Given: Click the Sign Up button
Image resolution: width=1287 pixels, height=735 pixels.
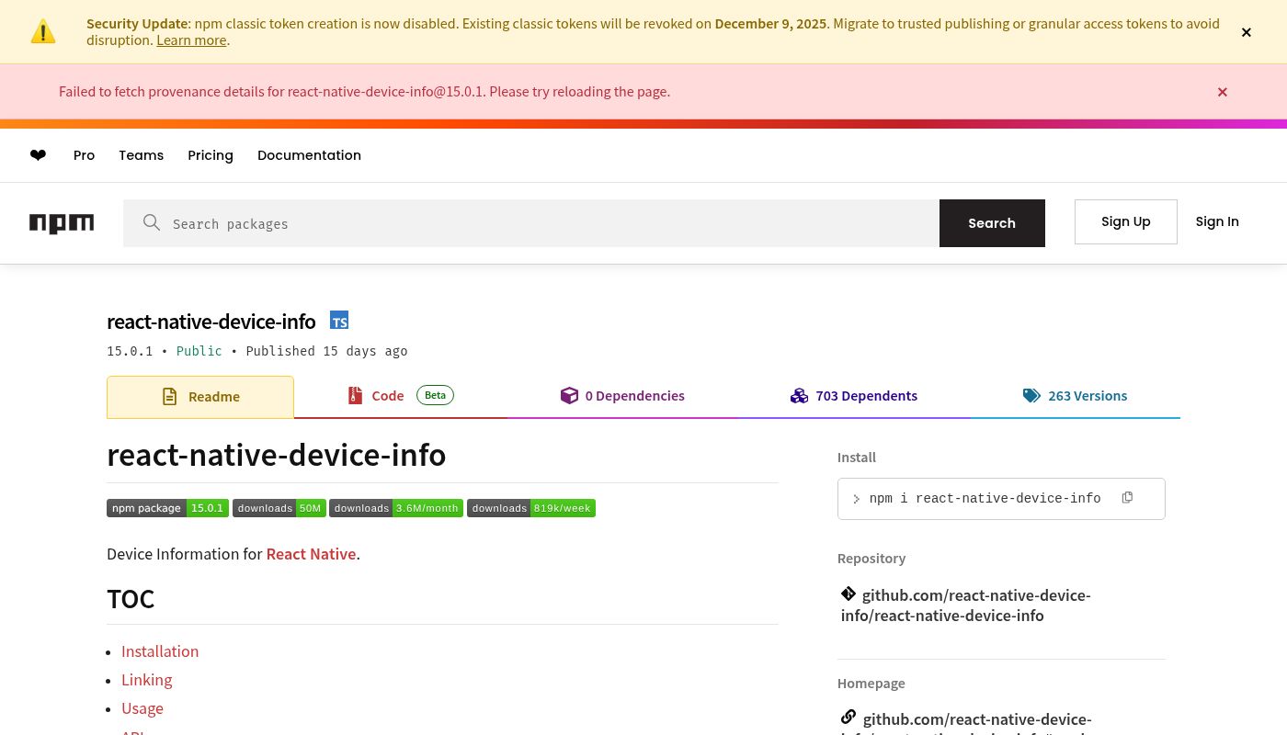Looking at the screenshot, I should 1125,221.
